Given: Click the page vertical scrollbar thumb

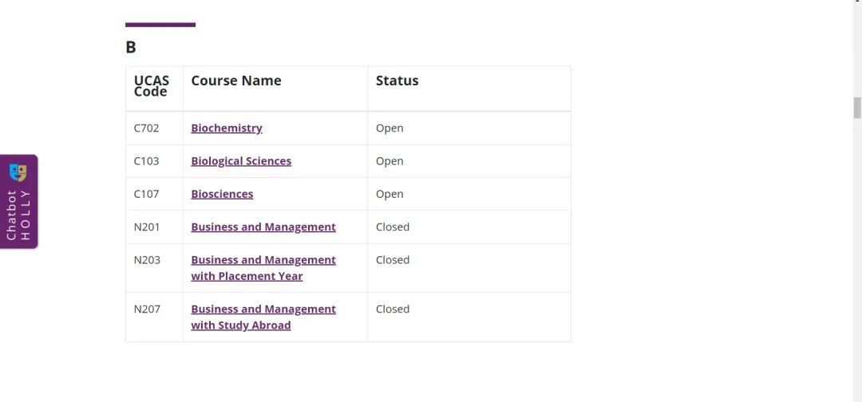Looking at the screenshot, I should coord(857,108).
